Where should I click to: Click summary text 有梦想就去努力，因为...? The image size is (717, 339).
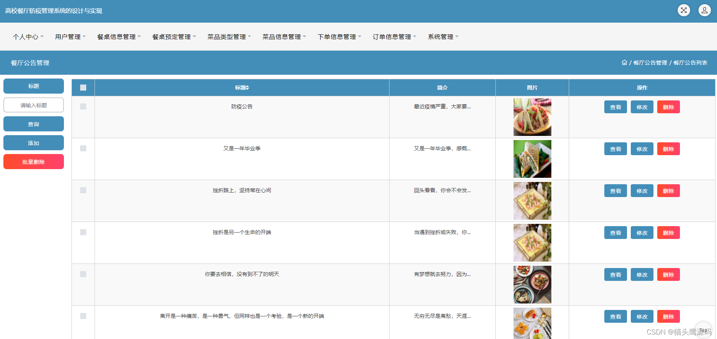pyautogui.click(x=442, y=274)
